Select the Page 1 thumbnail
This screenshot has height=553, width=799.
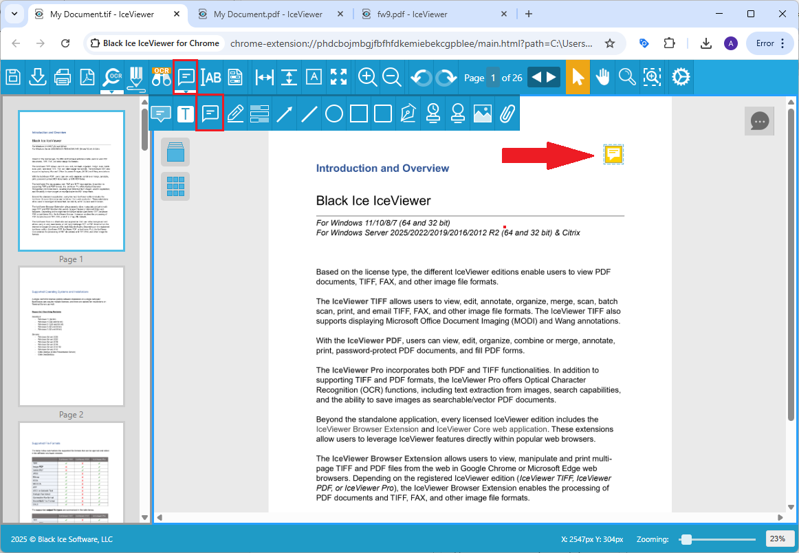(x=72, y=181)
